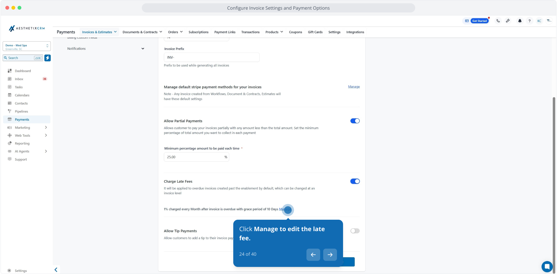Enable the Allow Tip Payments toggle
This screenshot has width=557, height=274.
pyautogui.click(x=355, y=231)
